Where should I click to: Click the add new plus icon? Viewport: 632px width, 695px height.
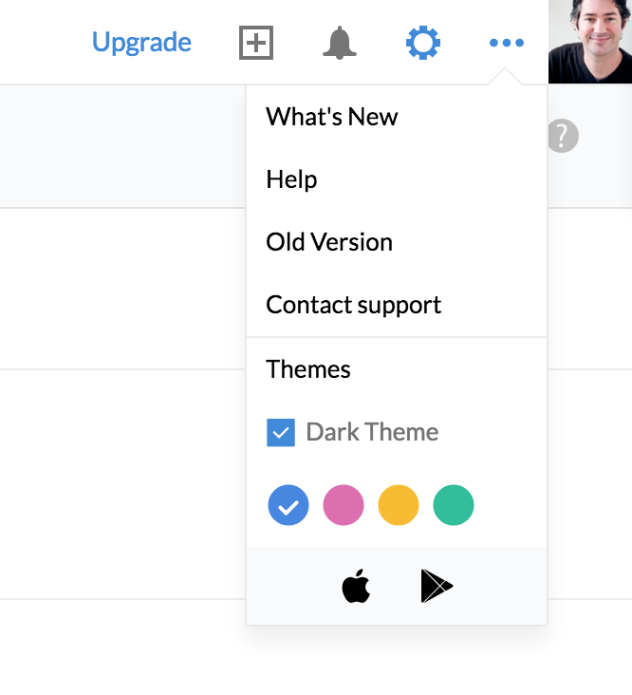(256, 43)
